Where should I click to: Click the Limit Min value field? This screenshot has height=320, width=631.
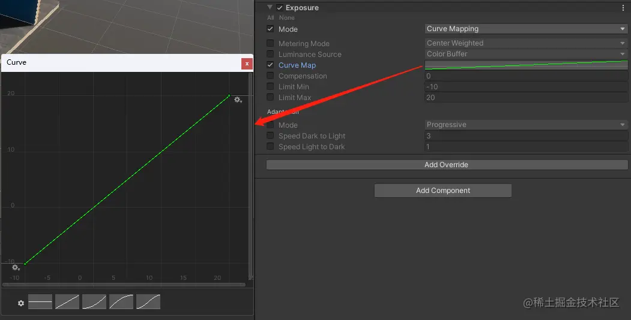pos(526,87)
